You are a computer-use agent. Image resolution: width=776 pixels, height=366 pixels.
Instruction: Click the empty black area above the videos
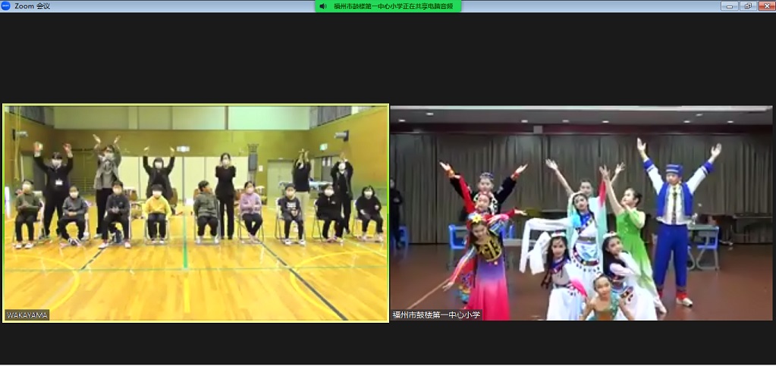pyautogui.click(x=388, y=57)
